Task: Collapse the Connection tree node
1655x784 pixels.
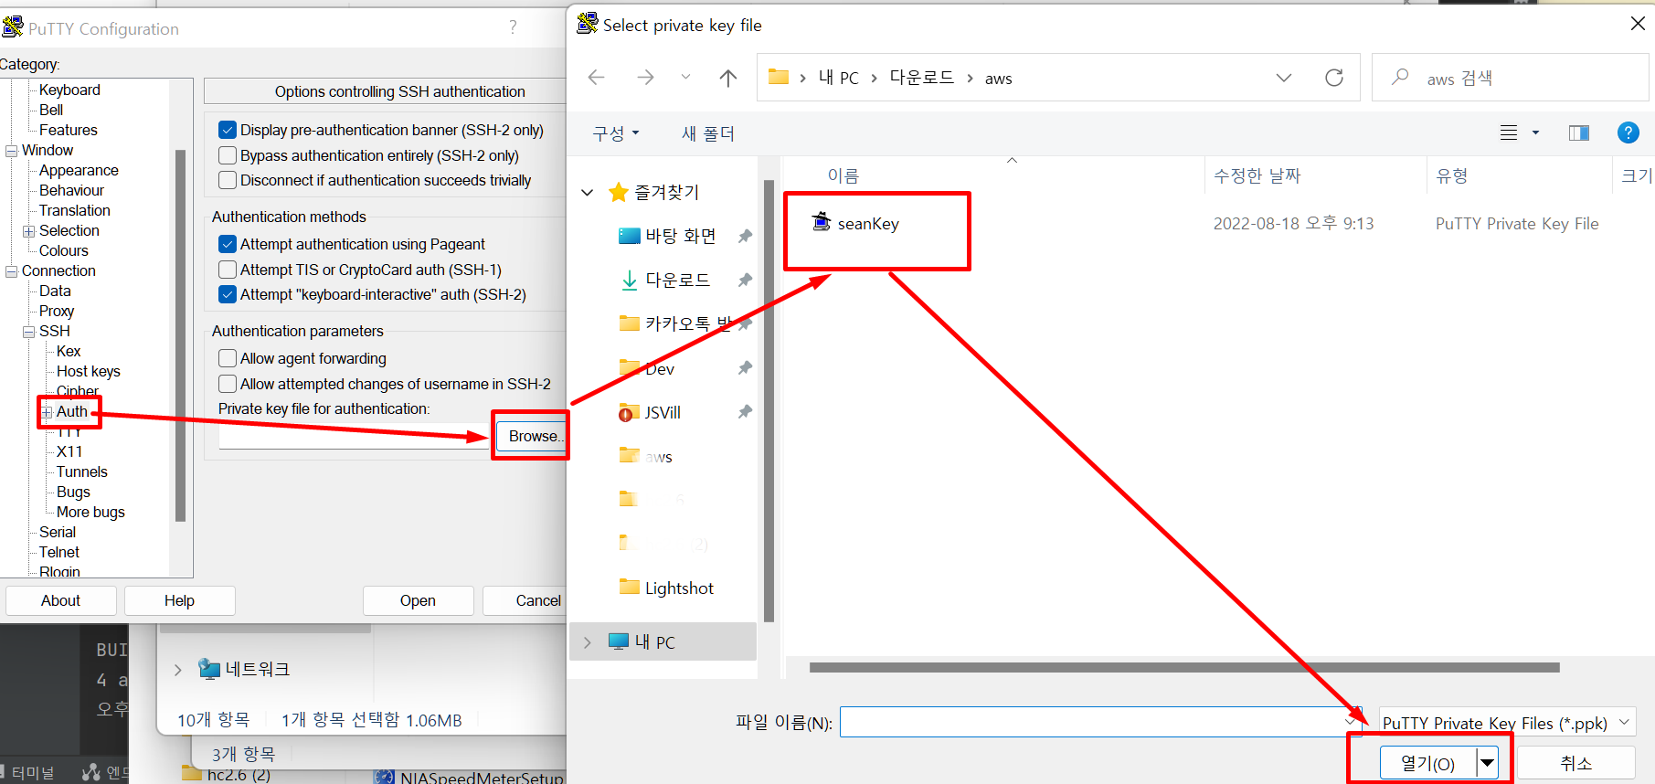Action: (12, 271)
